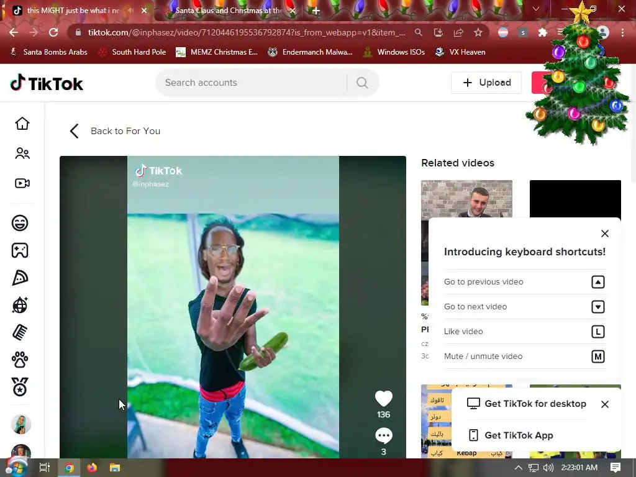This screenshot has width=636, height=477.
Task: Open South Hard Pole bookmark
Action: tap(133, 52)
